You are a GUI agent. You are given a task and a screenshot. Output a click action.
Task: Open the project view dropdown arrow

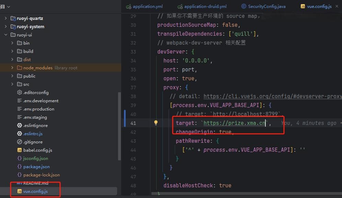coord(9,7)
